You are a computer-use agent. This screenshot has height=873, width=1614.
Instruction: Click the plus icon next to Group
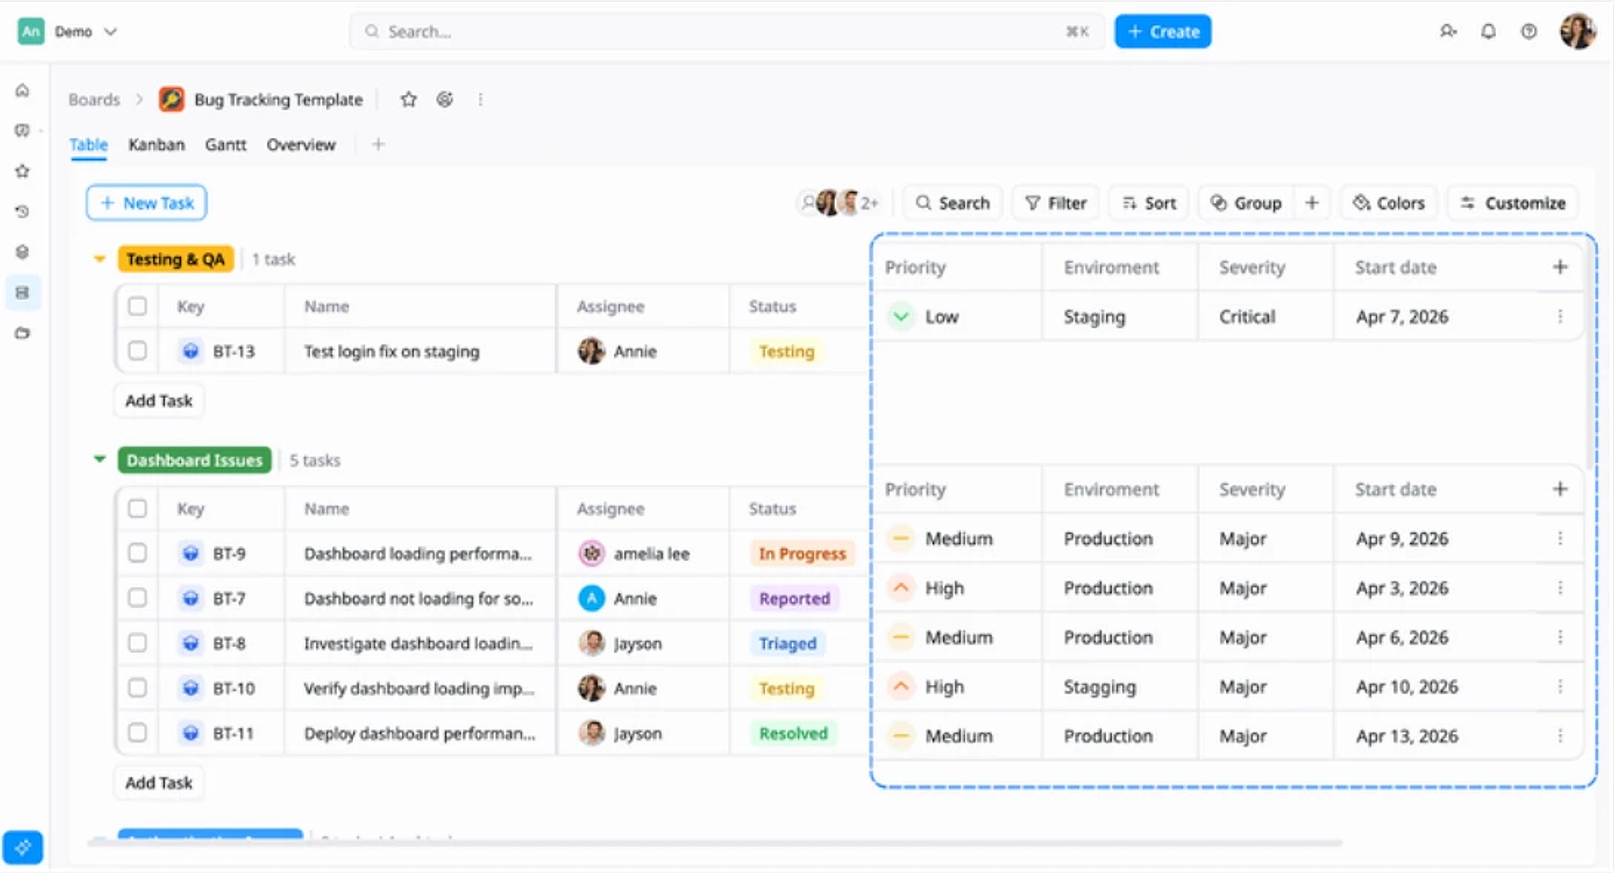pyautogui.click(x=1312, y=203)
